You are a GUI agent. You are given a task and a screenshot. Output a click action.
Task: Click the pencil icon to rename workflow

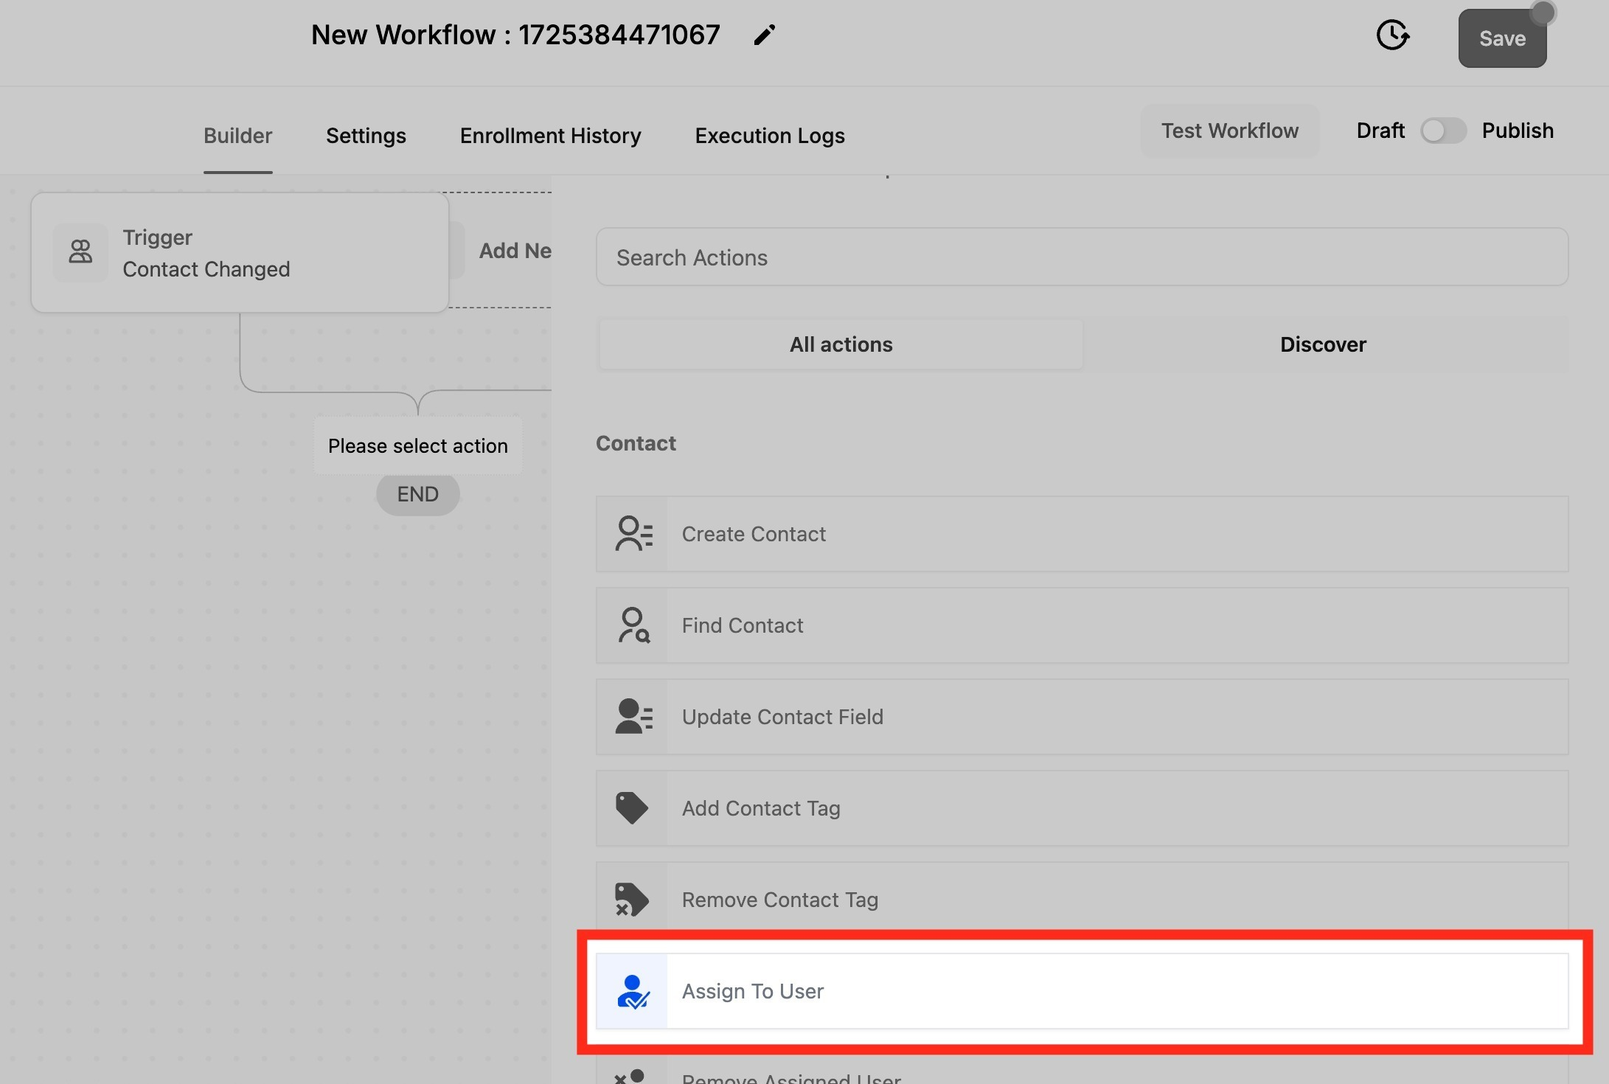click(764, 35)
